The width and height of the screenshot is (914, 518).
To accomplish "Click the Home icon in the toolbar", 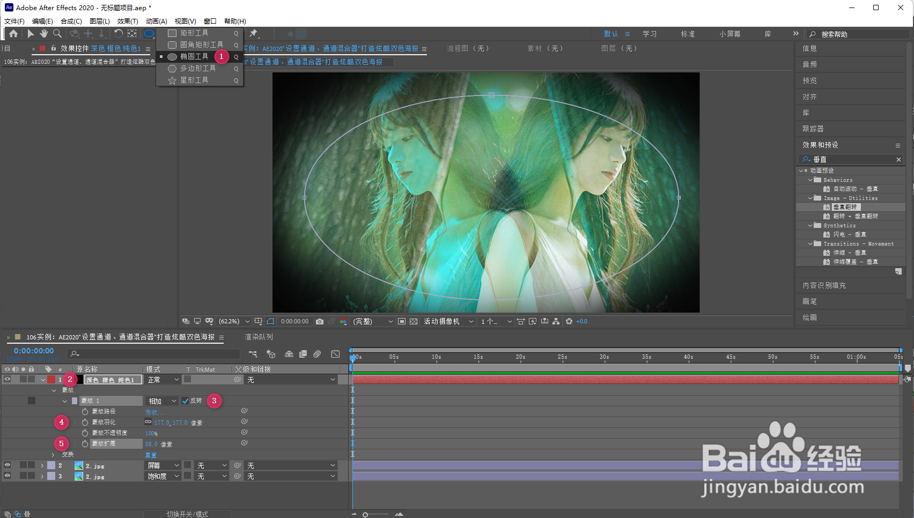I will point(13,34).
